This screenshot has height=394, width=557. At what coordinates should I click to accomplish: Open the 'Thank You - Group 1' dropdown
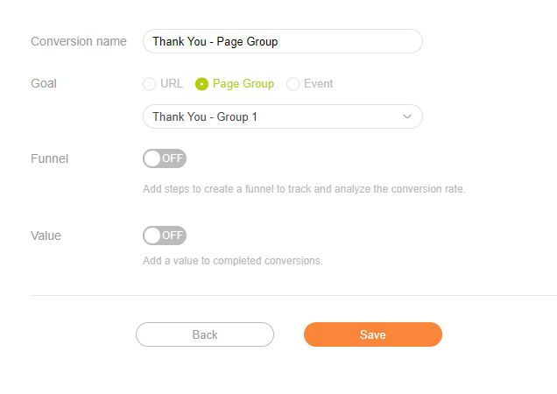pos(271,116)
